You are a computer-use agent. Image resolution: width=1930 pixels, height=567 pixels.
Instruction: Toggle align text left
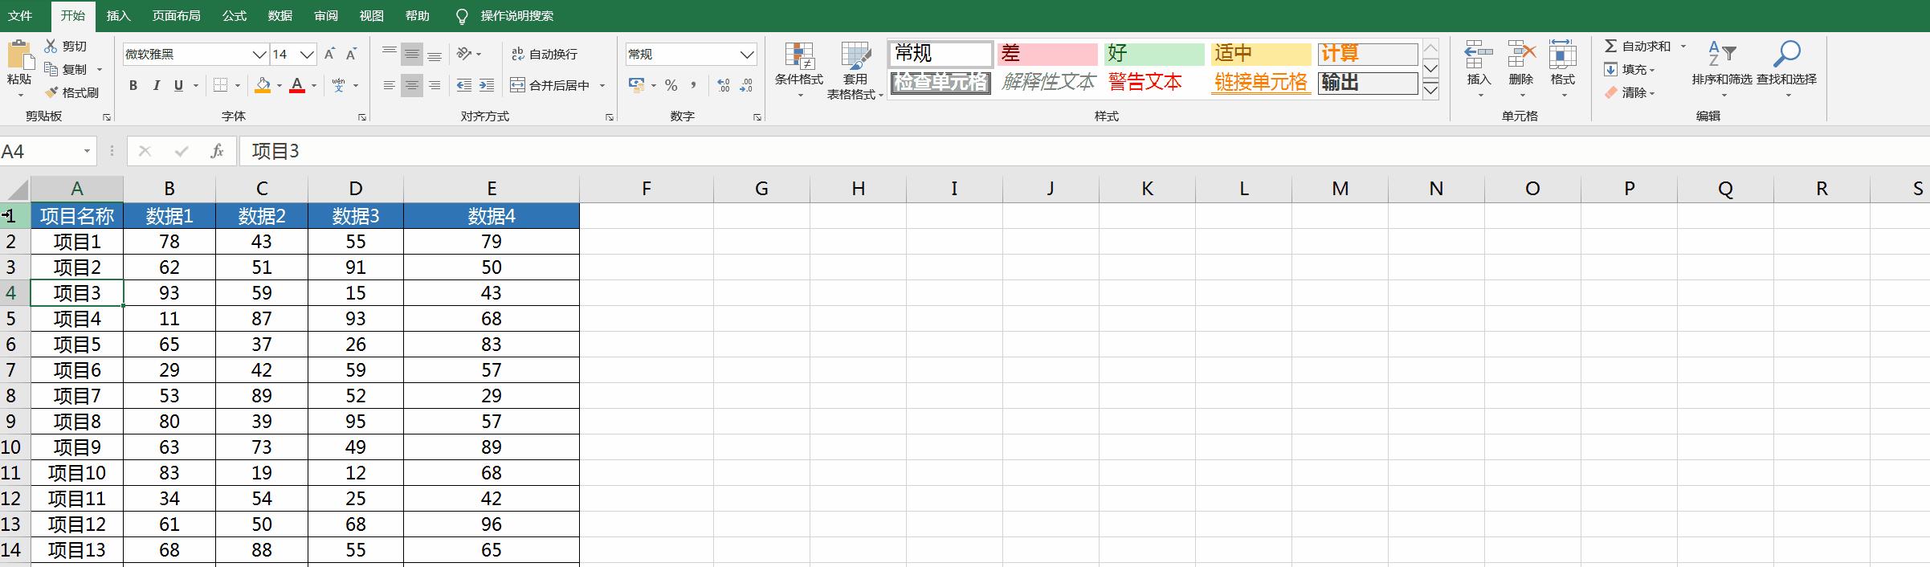click(390, 85)
